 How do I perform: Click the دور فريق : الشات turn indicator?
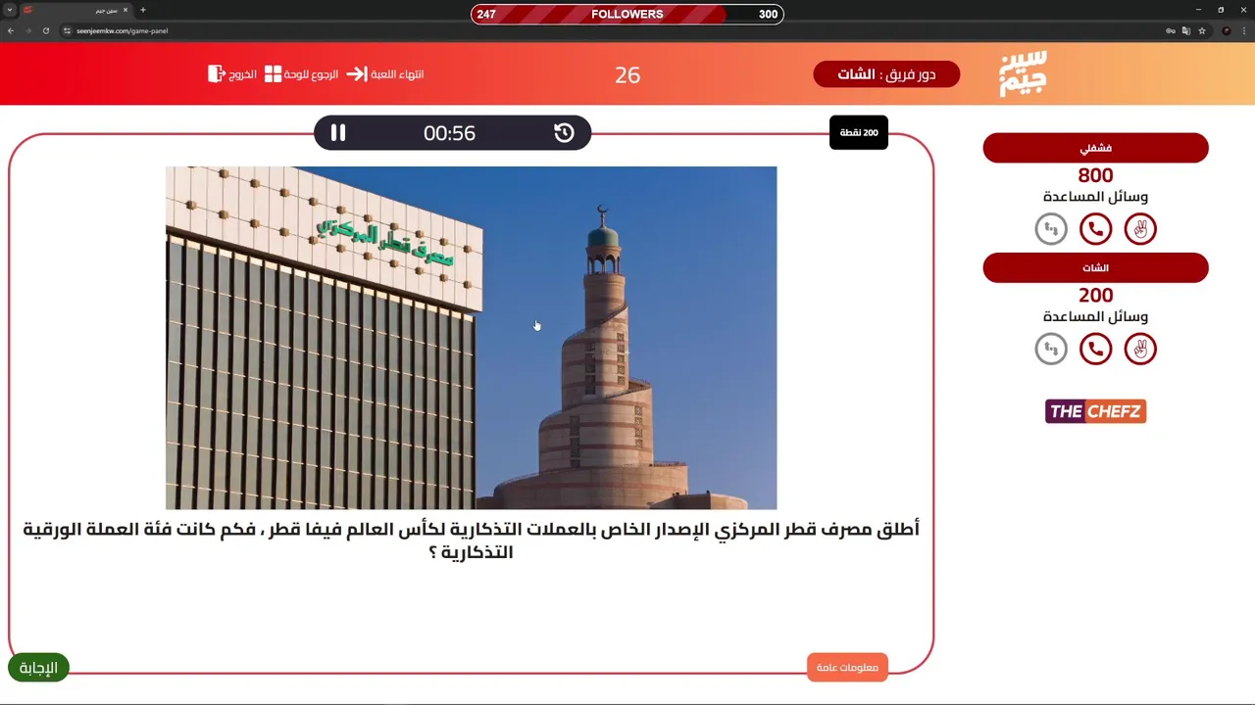pos(886,74)
